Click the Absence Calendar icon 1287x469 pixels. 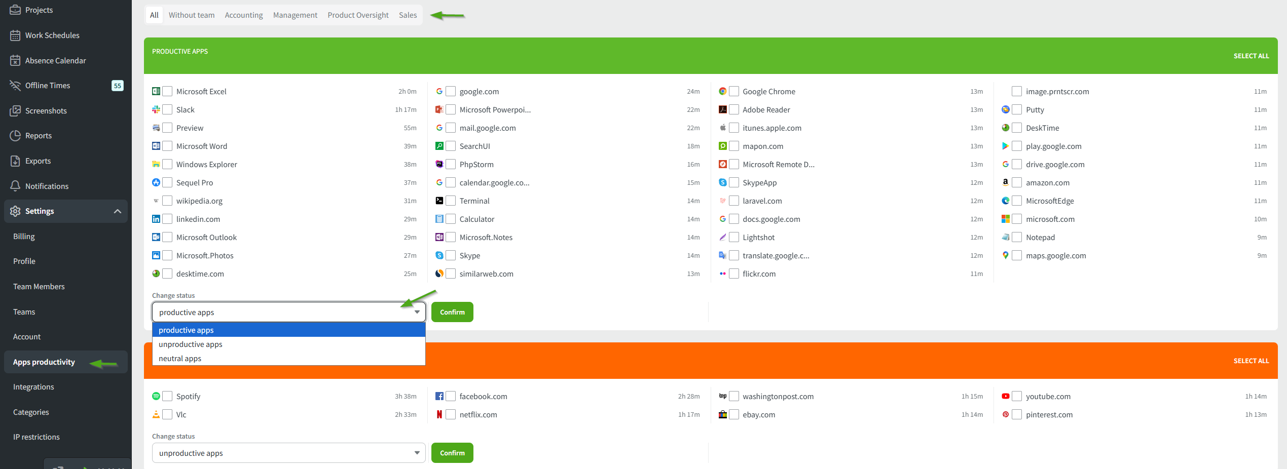tap(15, 61)
